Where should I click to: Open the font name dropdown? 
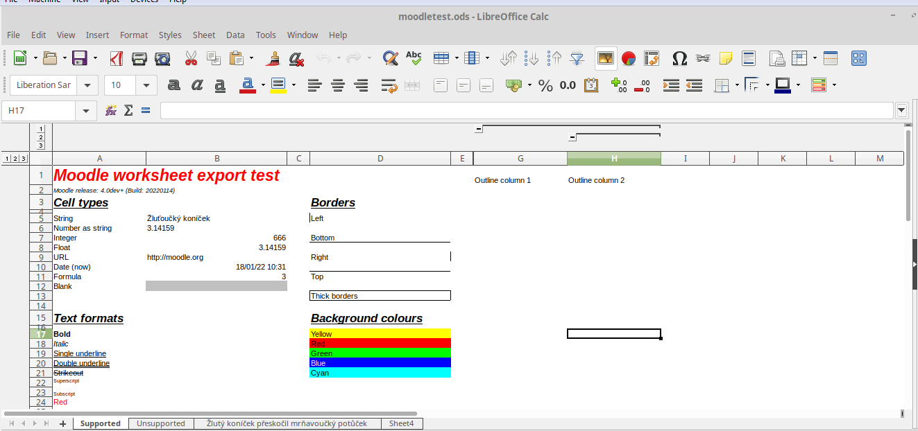click(87, 85)
